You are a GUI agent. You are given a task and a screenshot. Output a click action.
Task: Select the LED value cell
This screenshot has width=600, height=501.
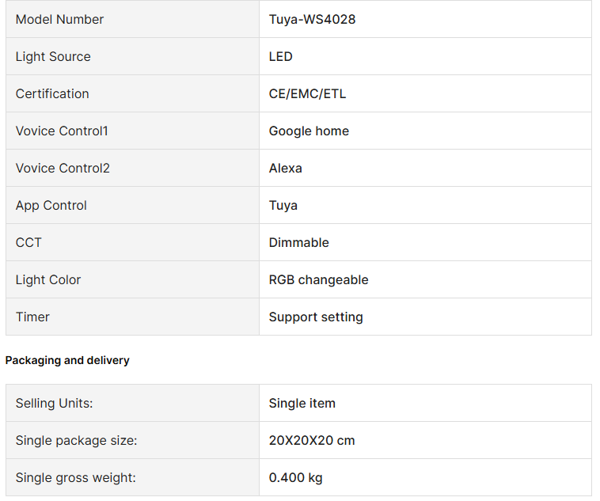pos(281,56)
